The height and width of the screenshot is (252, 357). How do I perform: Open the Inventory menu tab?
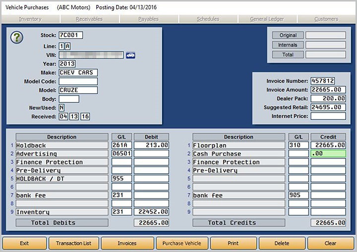(30, 19)
